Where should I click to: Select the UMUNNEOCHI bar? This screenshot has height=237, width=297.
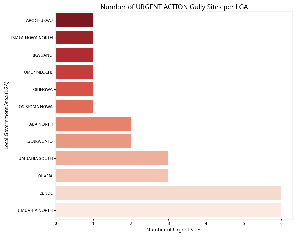point(74,72)
